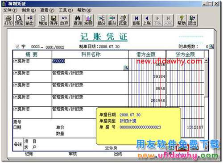Image resolution: width=223 pixels, height=163 pixels.
Task: Click the credit total 1312107
Action: pyautogui.click(x=195, y=127)
